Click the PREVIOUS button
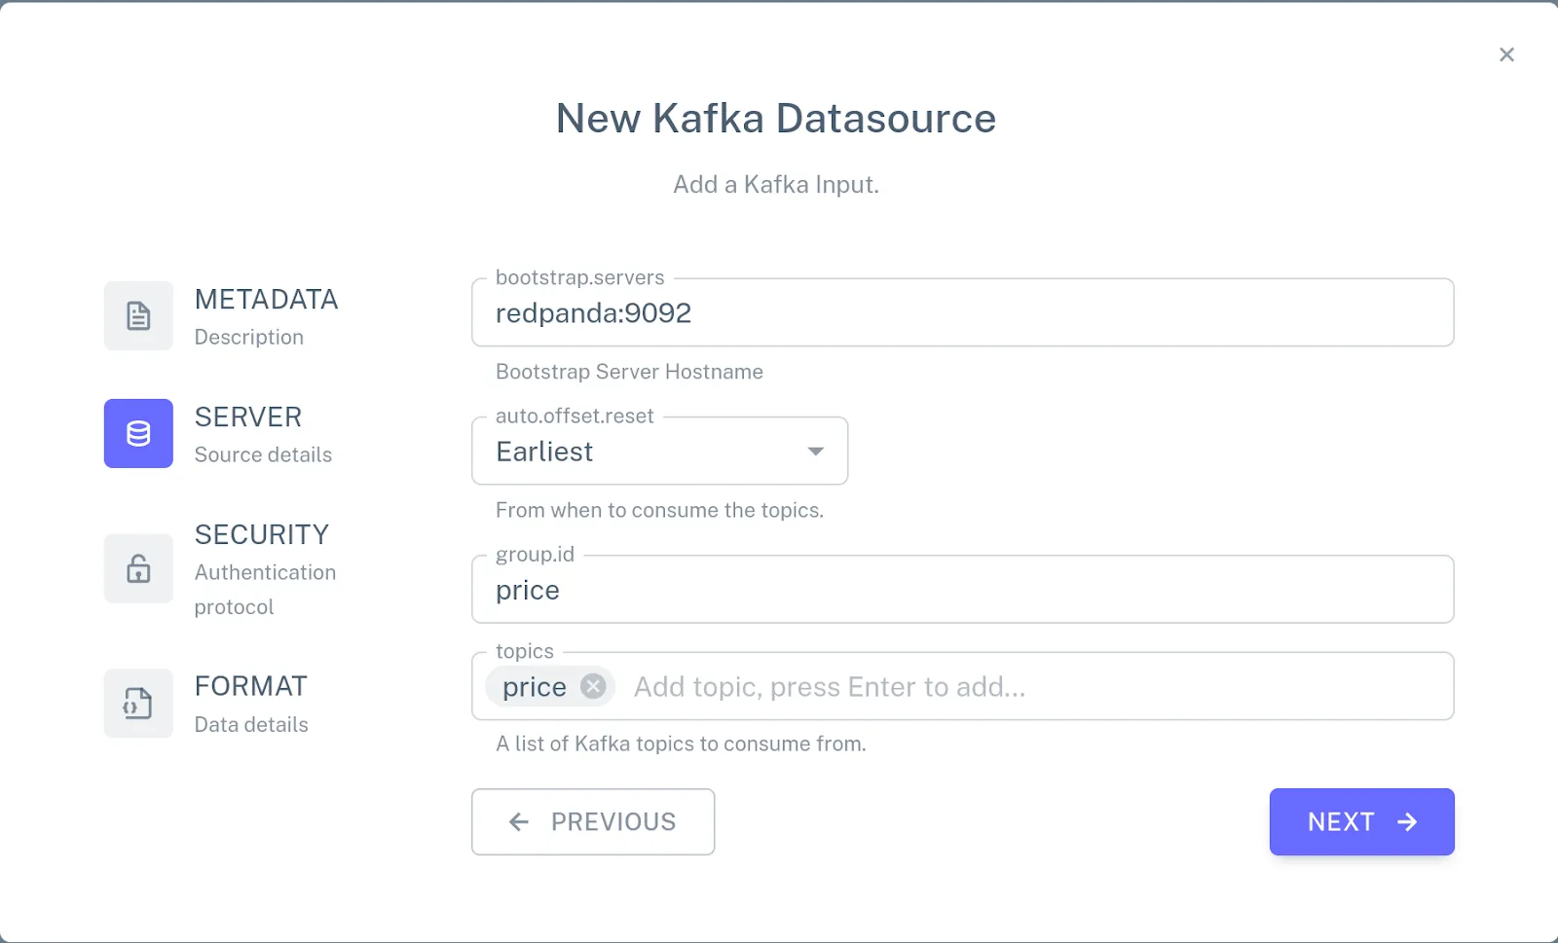 (592, 822)
